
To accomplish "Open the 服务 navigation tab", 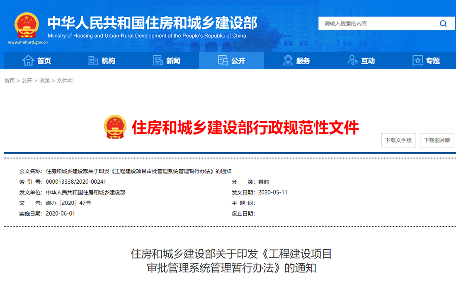I will click(x=296, y=61).
